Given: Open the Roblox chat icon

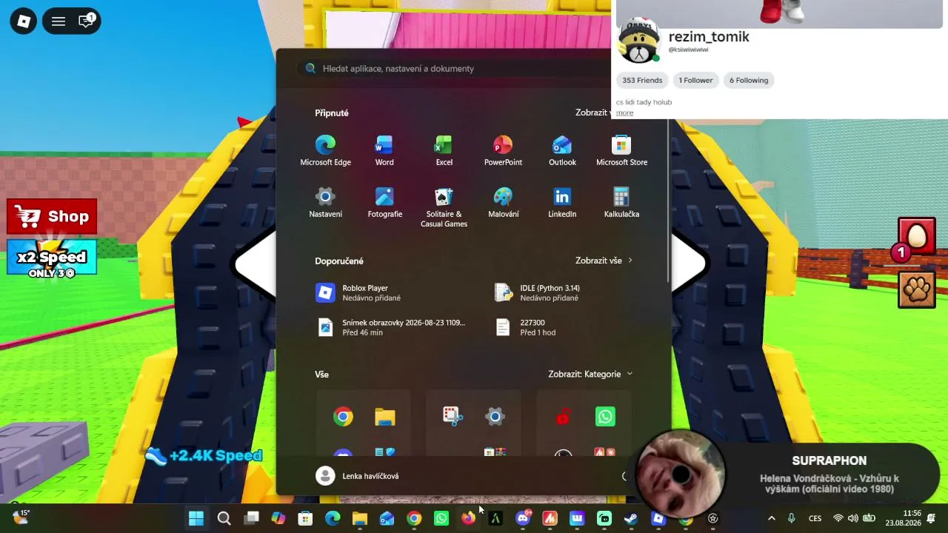Looking at the screenshot, I should pos(86,21).
